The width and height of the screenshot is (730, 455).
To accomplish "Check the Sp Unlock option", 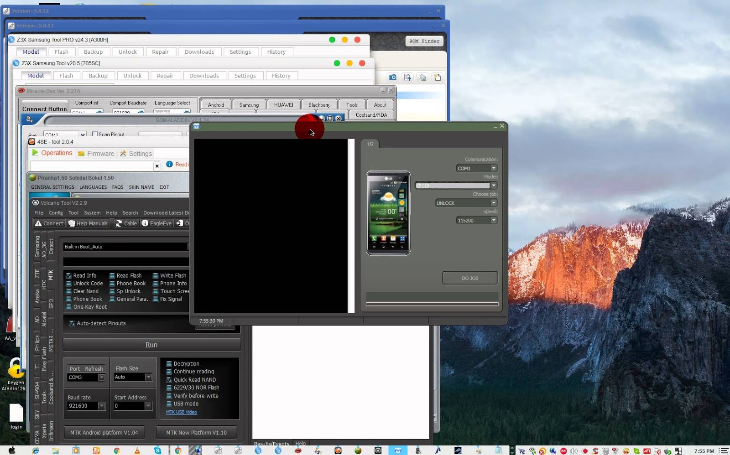I will pyautogui.click(x=112, y=291).
